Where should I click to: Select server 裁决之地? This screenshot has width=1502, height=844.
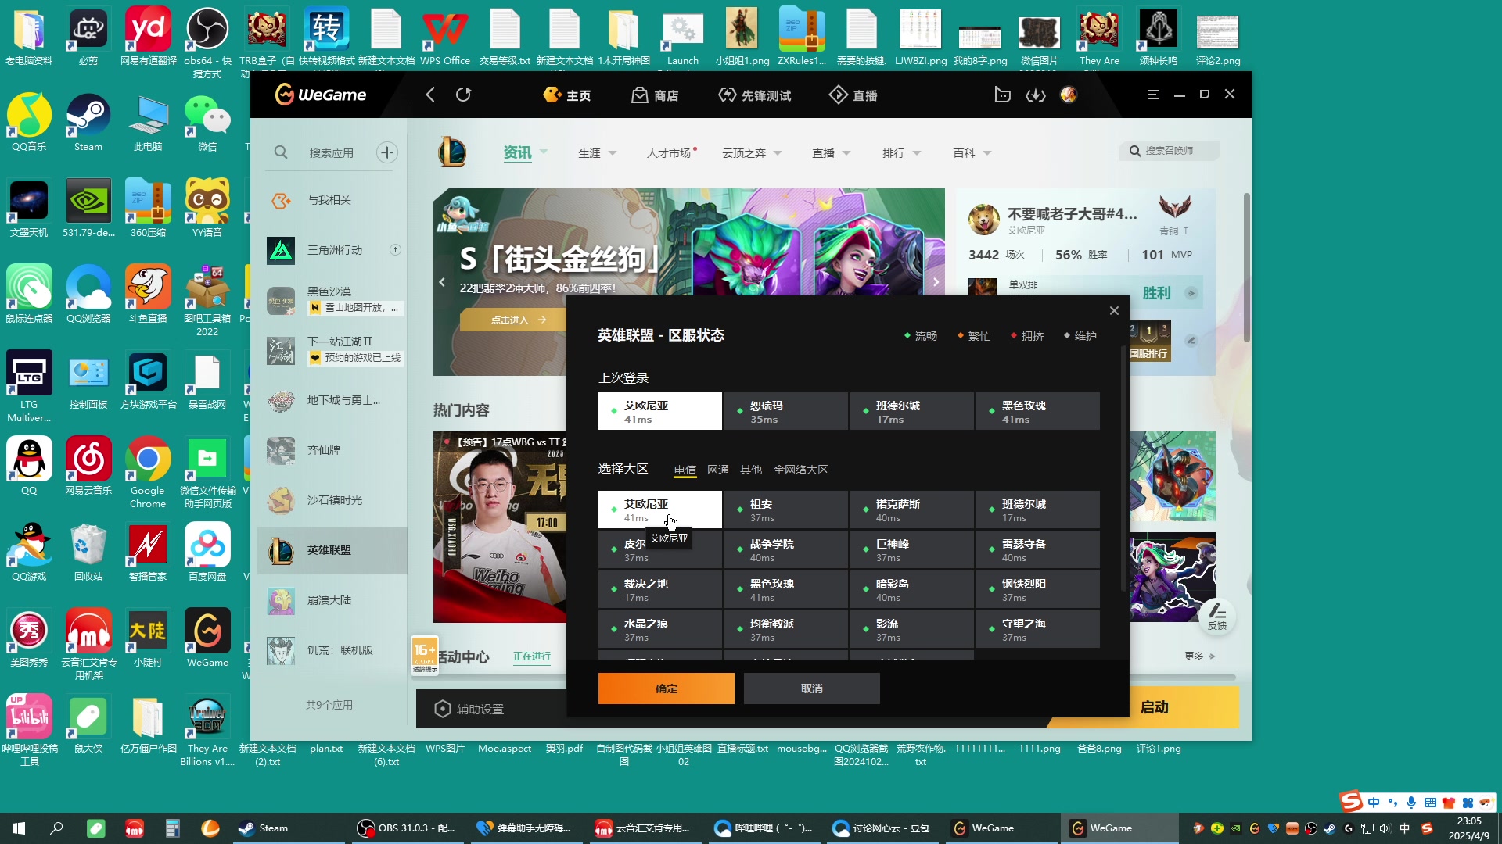(x=660, y=589)
